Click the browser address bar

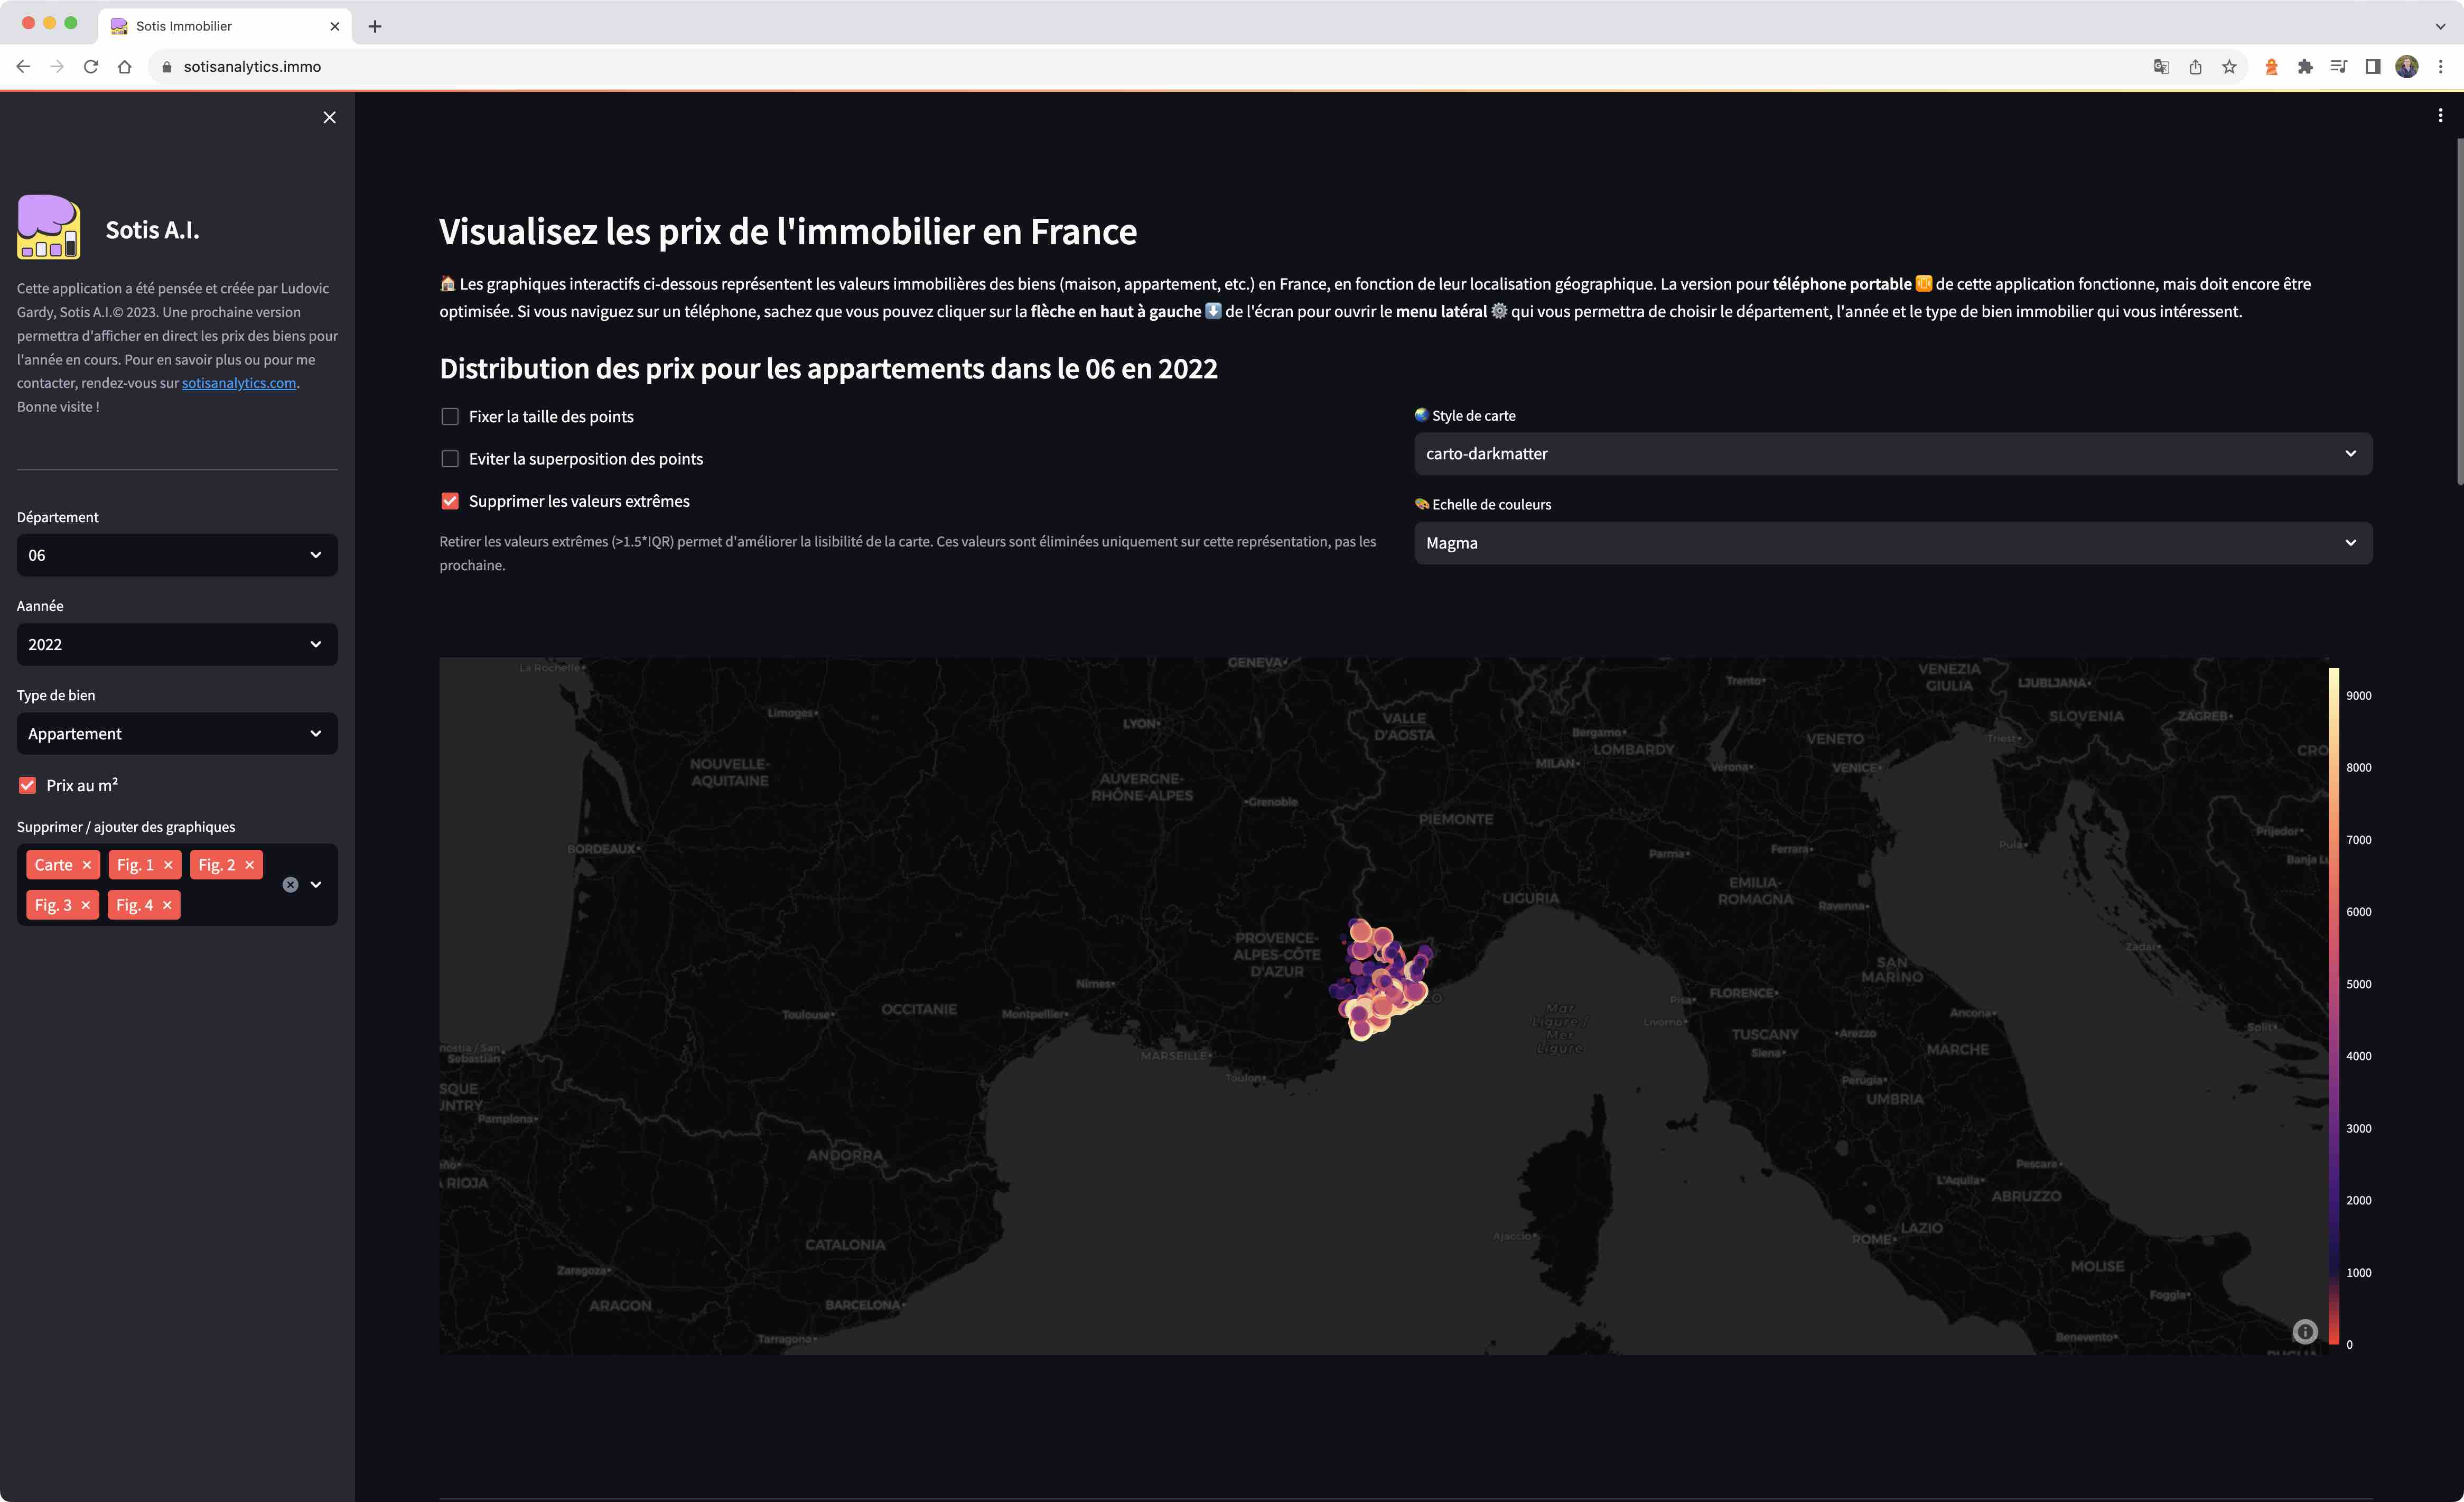pos(251,66)
